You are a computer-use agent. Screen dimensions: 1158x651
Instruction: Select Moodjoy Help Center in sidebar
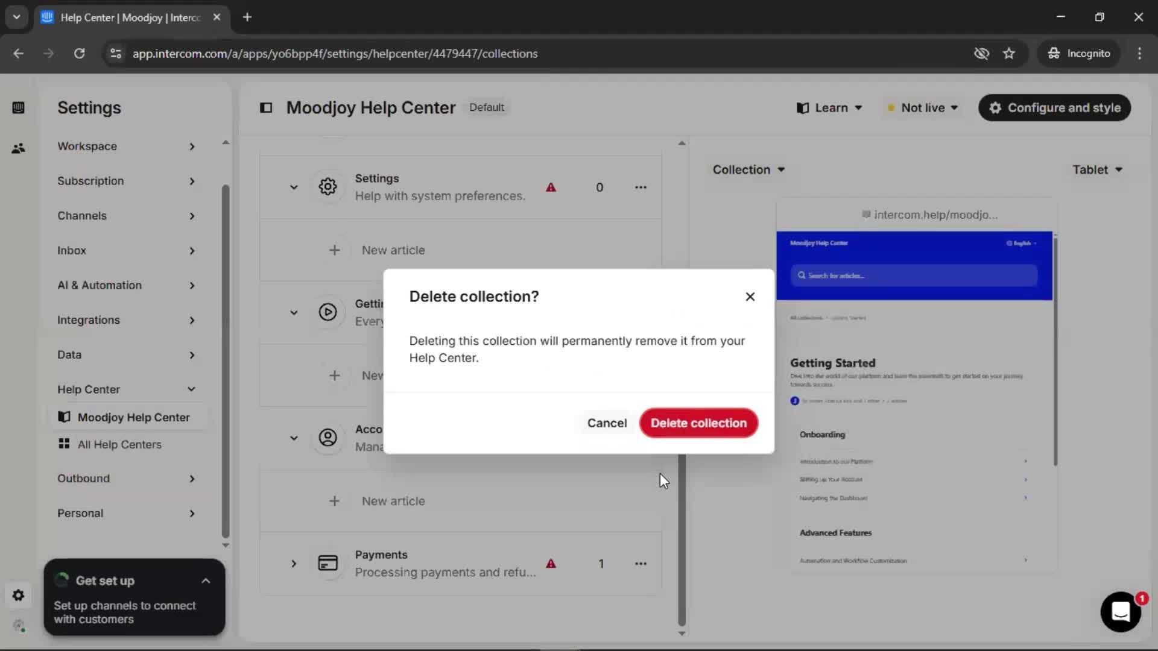coord(128,417)
